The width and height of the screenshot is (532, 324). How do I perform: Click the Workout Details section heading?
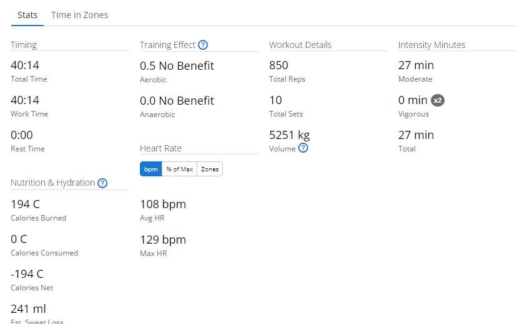point(300,45)
